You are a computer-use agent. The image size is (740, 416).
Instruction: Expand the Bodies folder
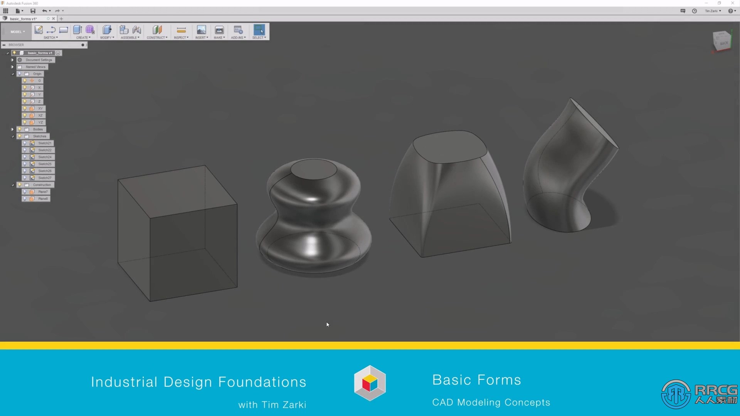(12, 129)
